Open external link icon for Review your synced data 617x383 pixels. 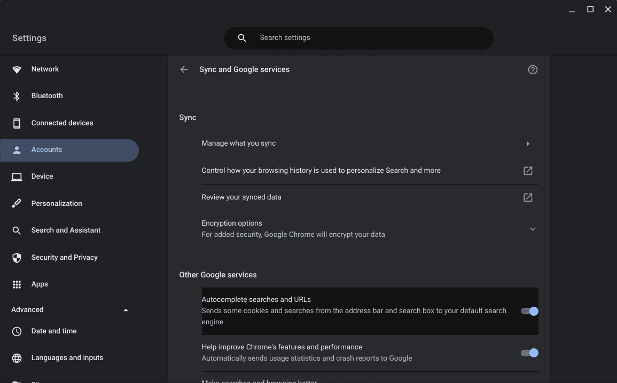(x=528, y=197)
